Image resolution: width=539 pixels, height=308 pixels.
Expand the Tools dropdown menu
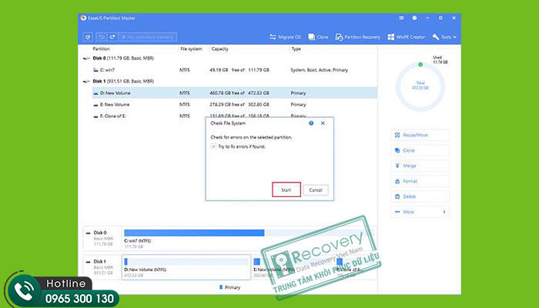click(444, 37)
